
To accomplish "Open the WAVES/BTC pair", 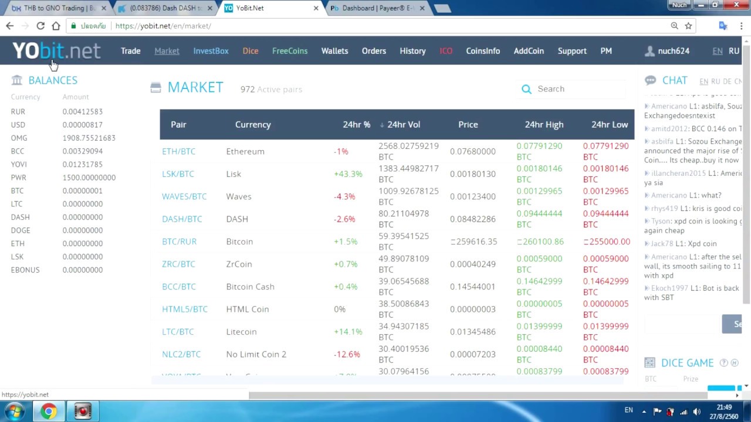I will click(184, 196).
